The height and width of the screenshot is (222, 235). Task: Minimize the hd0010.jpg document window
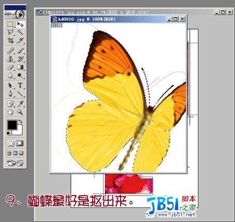tap(169, 19)
